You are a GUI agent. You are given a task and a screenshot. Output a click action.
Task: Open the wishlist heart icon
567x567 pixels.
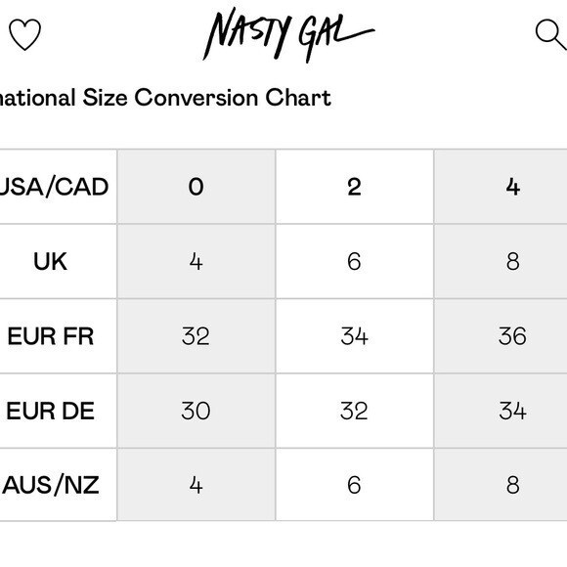click(x=25, y=34)
